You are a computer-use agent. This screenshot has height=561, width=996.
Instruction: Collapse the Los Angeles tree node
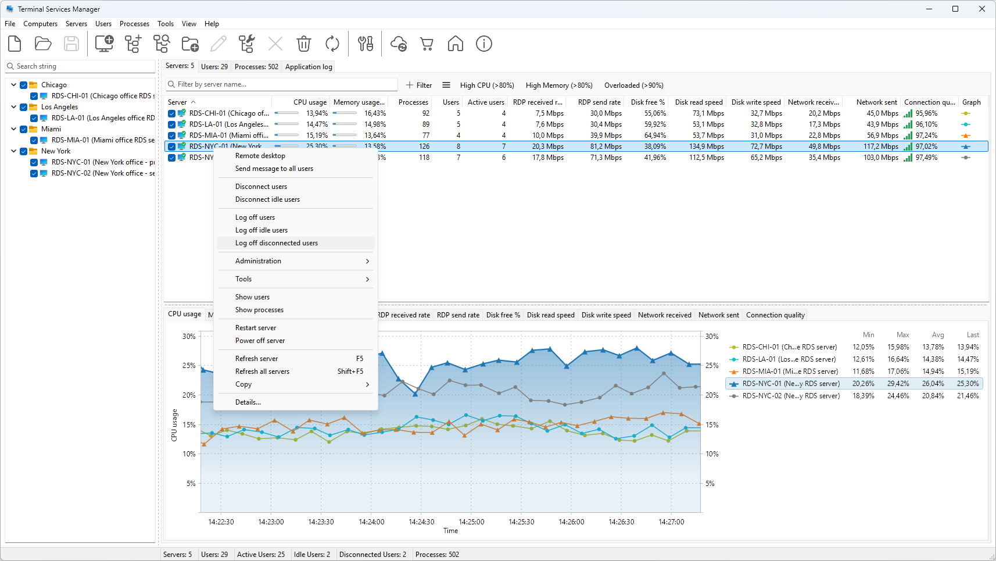pos(13,107)
